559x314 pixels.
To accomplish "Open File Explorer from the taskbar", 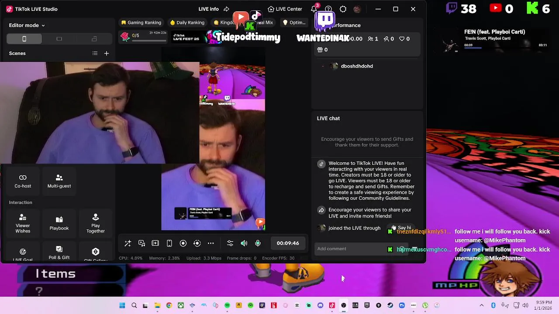I will click(157, 305).
